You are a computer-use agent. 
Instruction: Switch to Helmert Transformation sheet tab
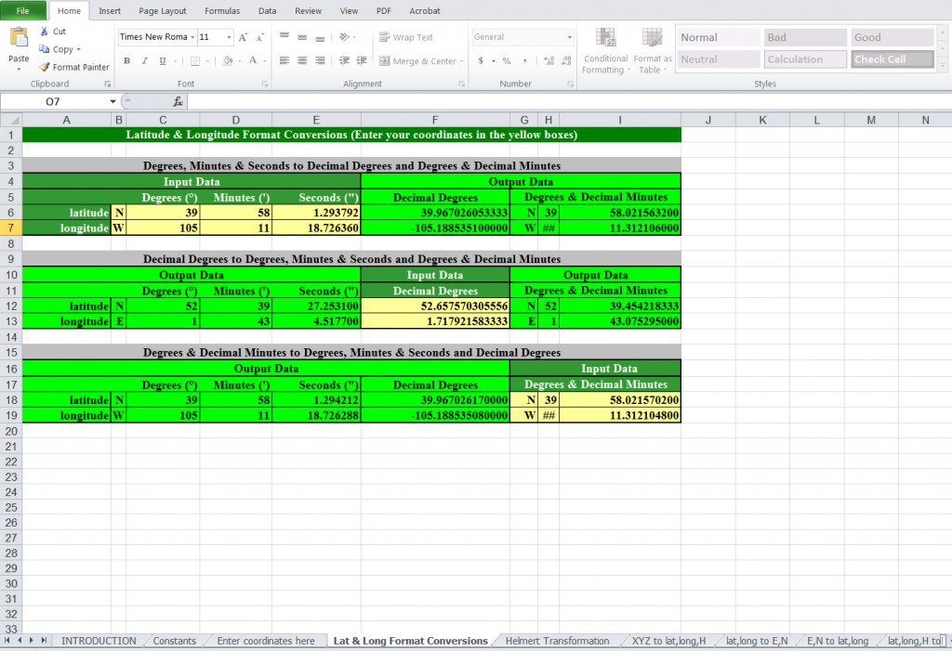(557, 641)
